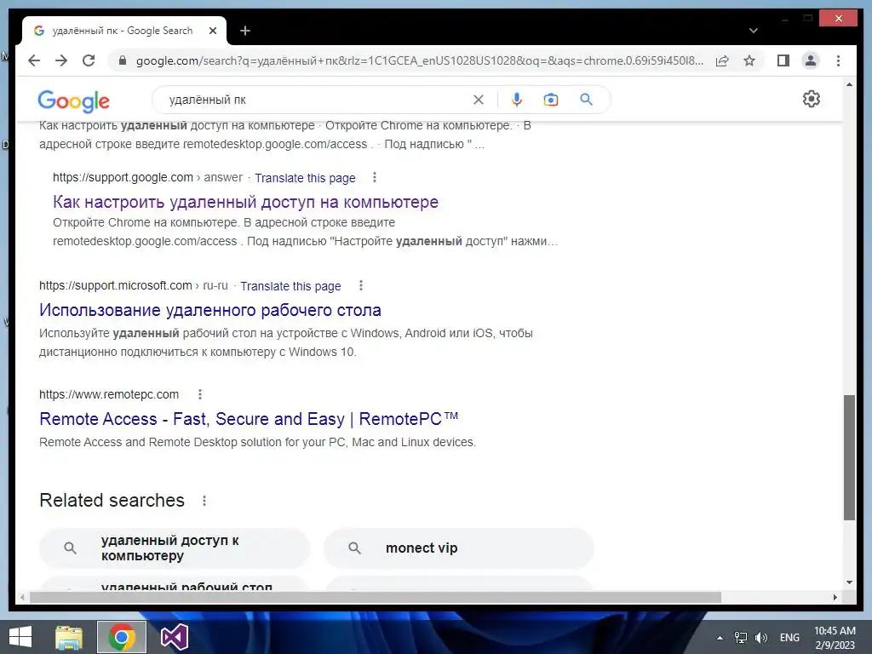The width and height of the screenshot is (872, 654).
Task: Open more options for support.google.com result
Action: (375, 177)
